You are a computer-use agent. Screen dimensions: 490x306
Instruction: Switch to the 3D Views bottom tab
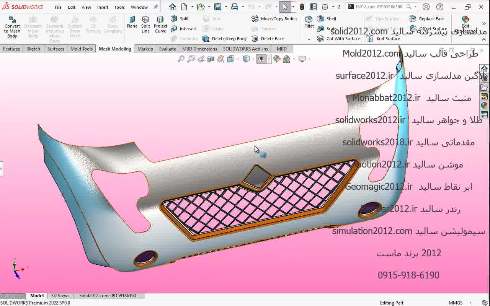click(x=60, y=296)
